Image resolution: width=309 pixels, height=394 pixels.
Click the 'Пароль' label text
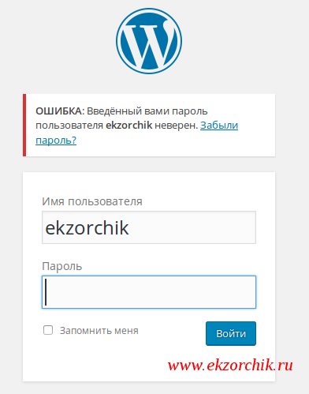tap(62, 266)
